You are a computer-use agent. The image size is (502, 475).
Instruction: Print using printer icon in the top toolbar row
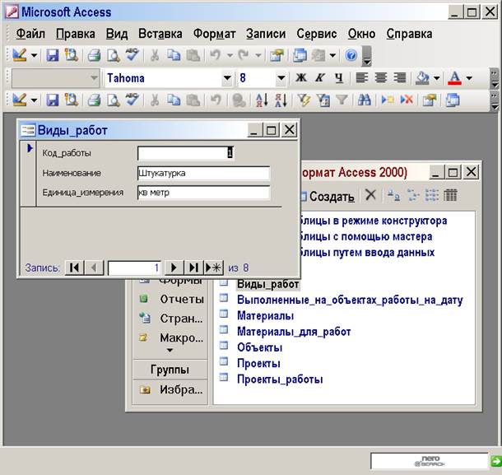94,55
